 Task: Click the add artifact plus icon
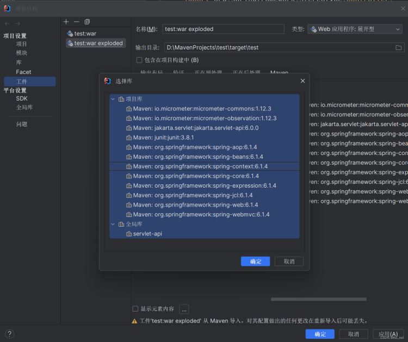click(x=66, y=22)
